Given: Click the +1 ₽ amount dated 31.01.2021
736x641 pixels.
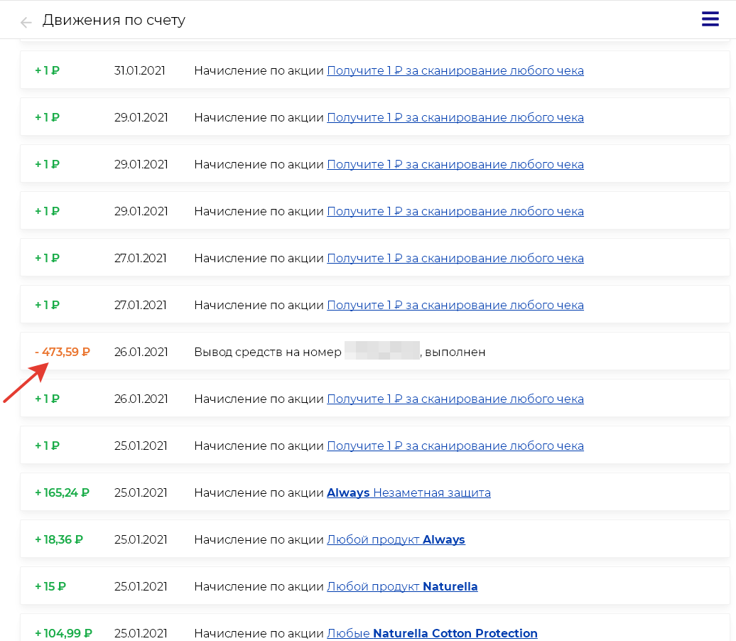Looking at the screenshot, I should (47, 70).
